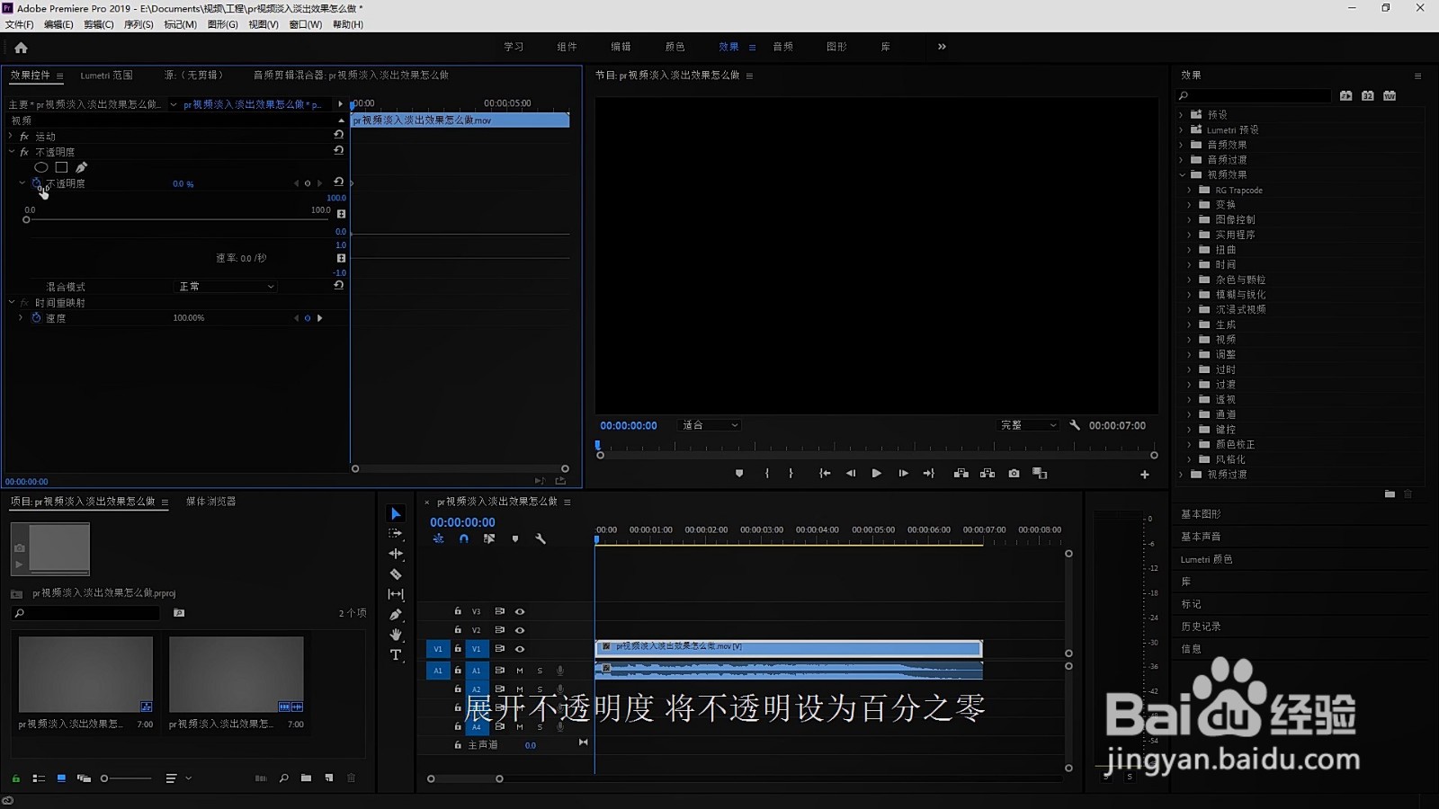Open the 混合模式 blend mode dropdown
This screenshot has height=809, width=1439.
point(226,287)
